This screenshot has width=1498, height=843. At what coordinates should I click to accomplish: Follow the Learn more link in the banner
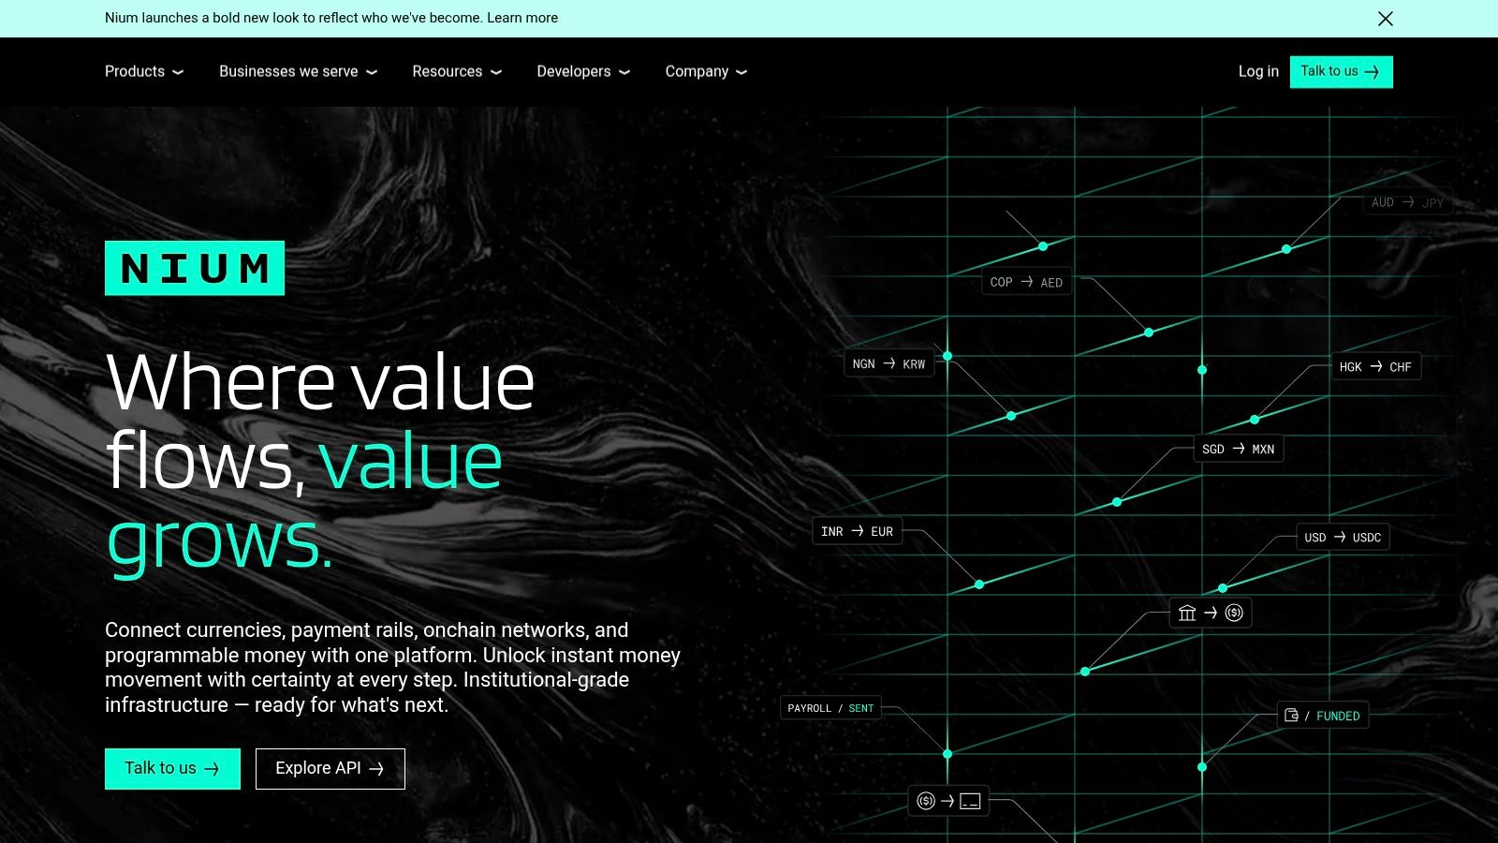[522, 18]
